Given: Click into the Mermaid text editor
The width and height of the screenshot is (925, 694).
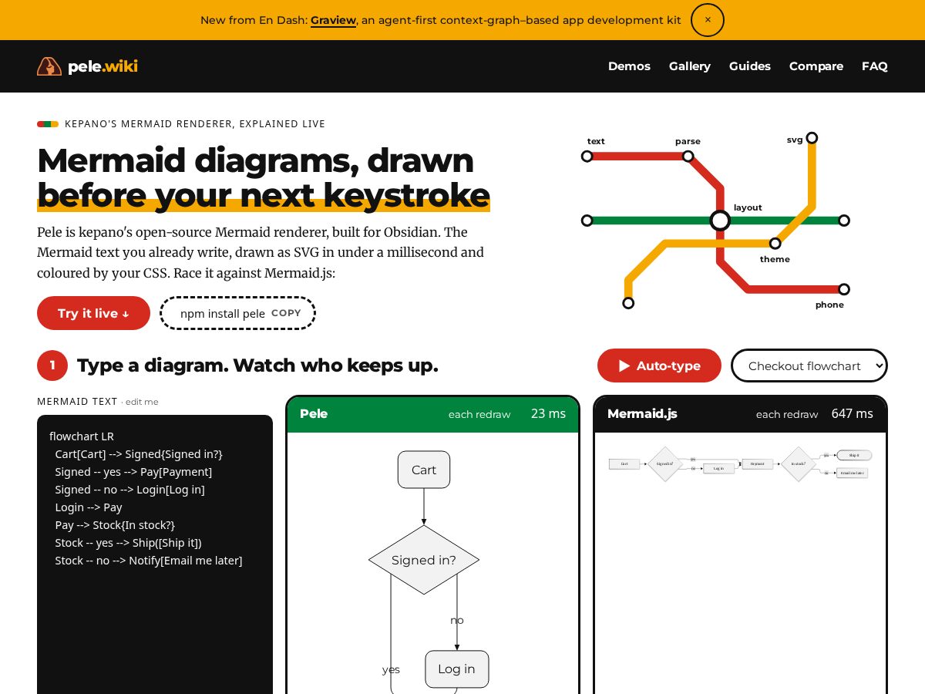Looking at the screenshot, I should click(155, 554).
